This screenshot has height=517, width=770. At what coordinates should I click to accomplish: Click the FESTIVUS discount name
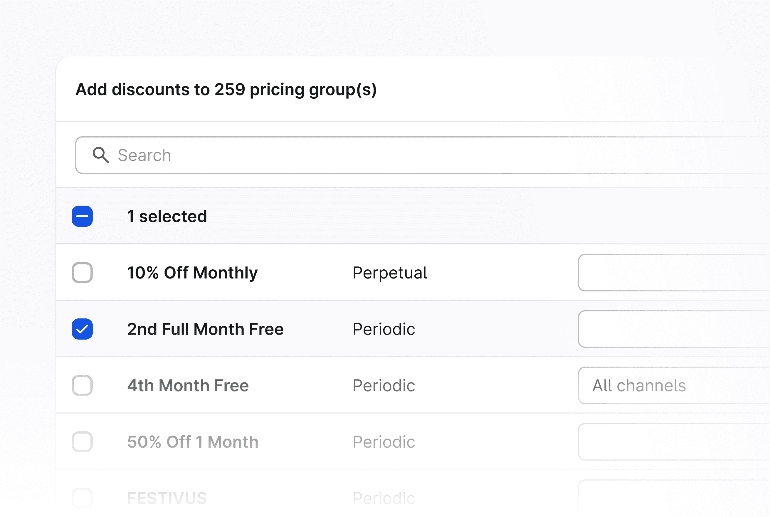pos(167,498)
